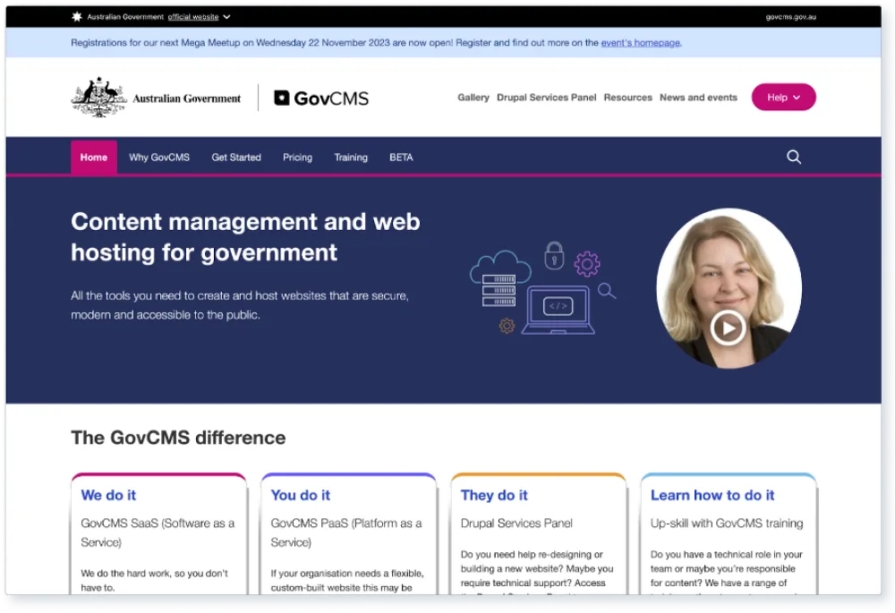
Task: Open the Resources link
Action: [x=627, y=98]
